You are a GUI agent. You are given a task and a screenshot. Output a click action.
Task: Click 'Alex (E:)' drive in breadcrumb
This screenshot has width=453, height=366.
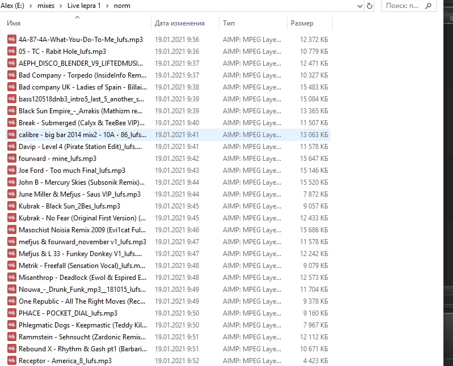pyautogui.click(x=12, y=6)
